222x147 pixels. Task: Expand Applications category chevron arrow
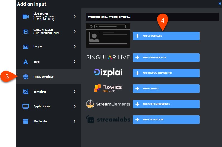pos(75,106)
